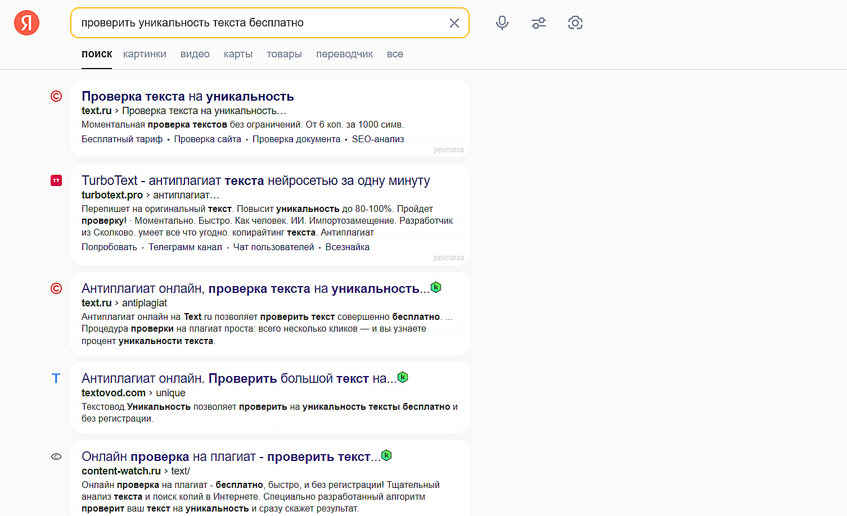Open the 'Попробовать' sitelink
This screenshot has height=516, width=847.
[x=109, y=247]
